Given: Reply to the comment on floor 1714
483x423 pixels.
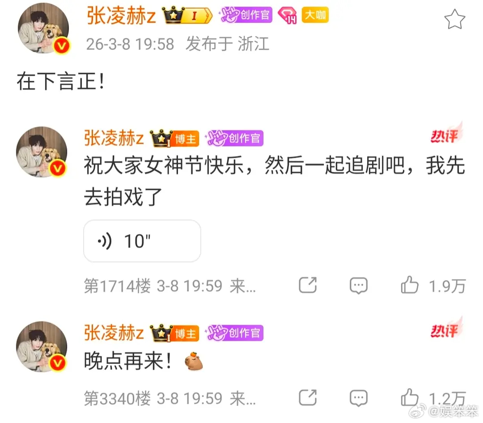Looking at the screenshot, I should click(359, 286).
